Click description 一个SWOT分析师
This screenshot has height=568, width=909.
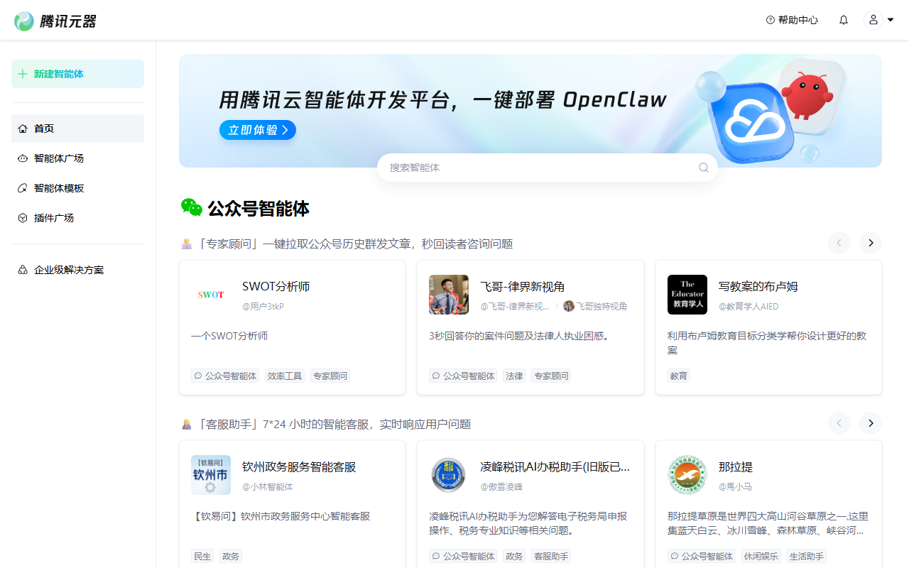(229, 336)
